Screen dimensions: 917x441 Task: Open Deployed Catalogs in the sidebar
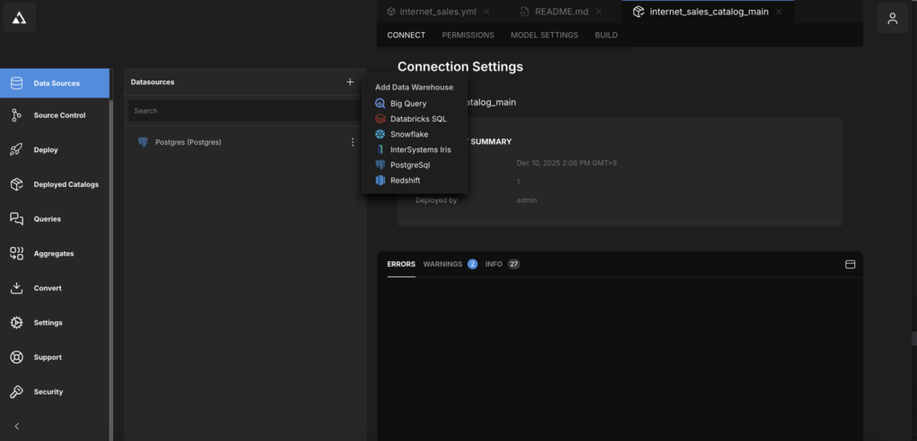[65, 184]
